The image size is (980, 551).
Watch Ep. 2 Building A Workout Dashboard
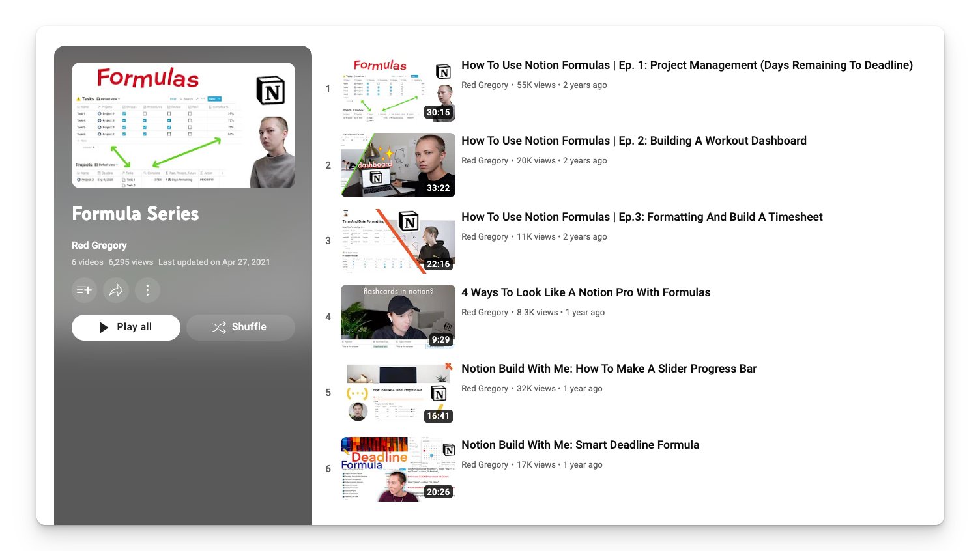634,141
